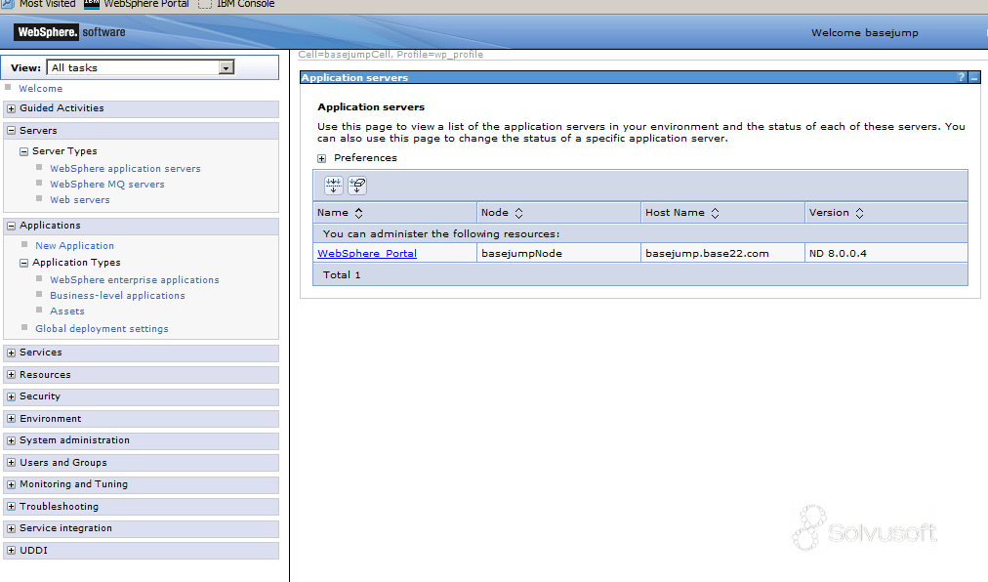988x582 pixels.
Task: Click the ND 8.0.0.4 version cell
Action: [x=885, y=254]
